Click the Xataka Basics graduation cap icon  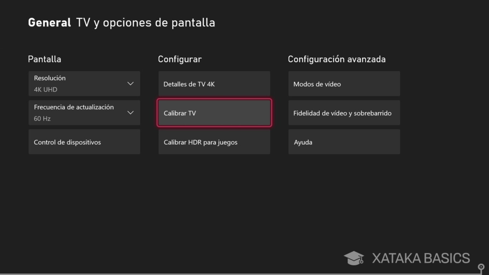click(354, 257)
